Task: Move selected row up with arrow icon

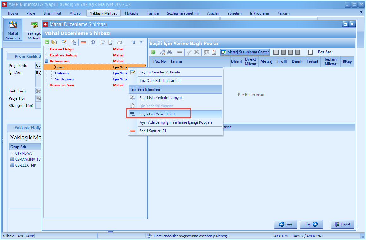Action: [134, 43]
